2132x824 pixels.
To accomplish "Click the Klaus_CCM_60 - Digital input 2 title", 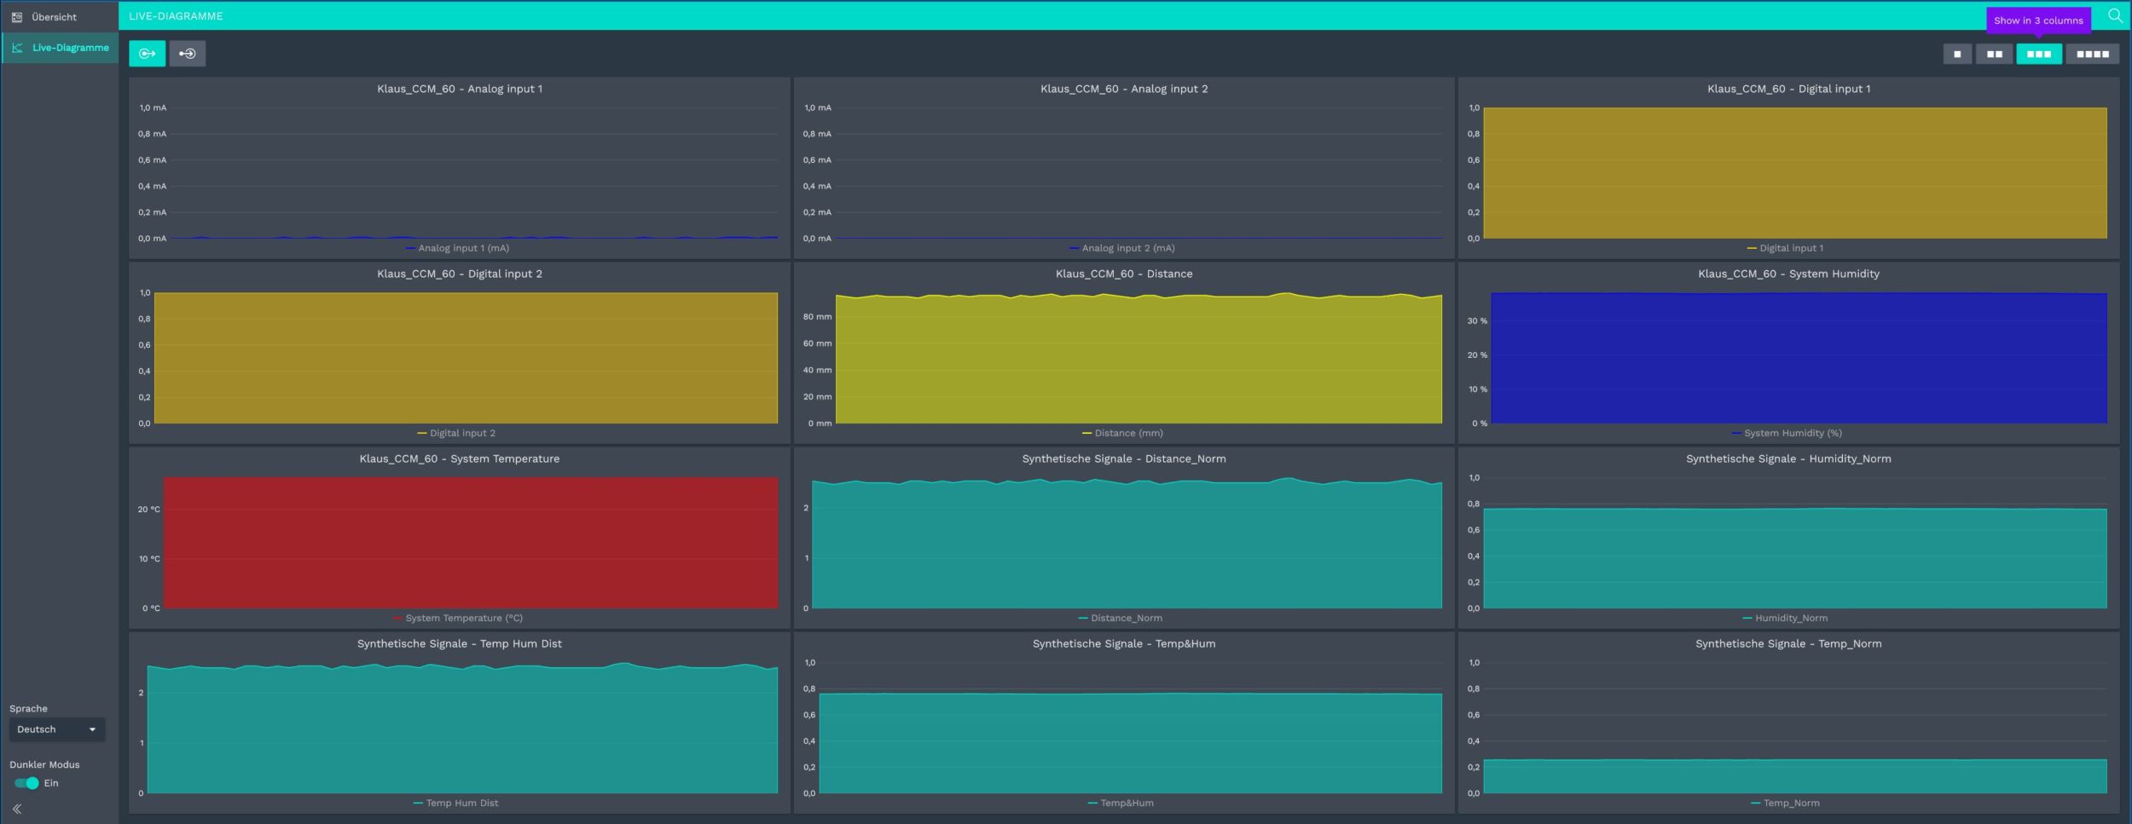I will pyautogui.click(x=460, y=274).
